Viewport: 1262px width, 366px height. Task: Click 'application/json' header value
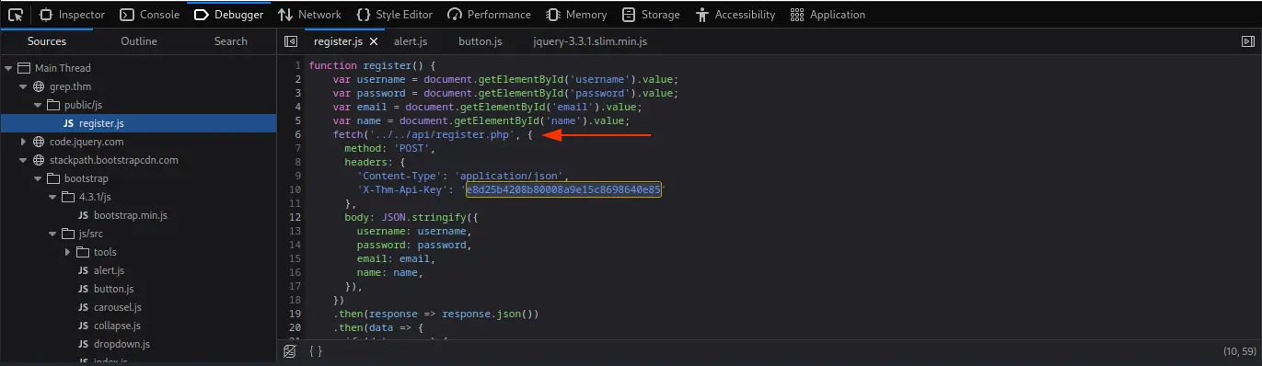[512, 176]
